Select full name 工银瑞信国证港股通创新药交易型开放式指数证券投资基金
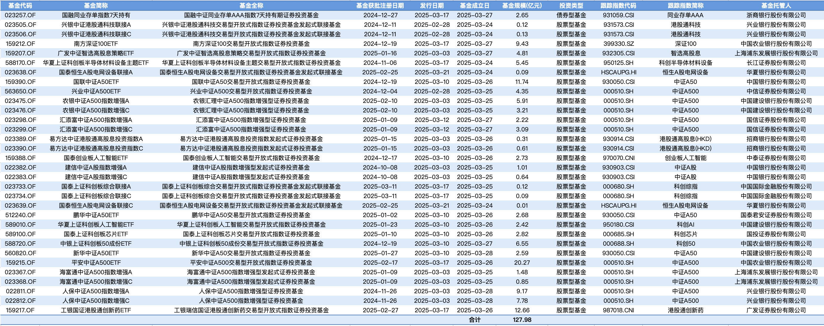 pyautogui.click(x=251, y=310)
